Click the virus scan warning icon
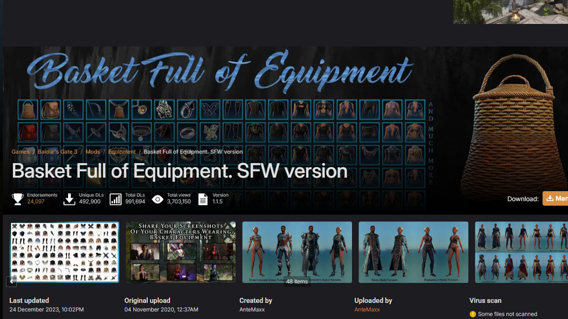568x319 pixels. click(473, 314)
